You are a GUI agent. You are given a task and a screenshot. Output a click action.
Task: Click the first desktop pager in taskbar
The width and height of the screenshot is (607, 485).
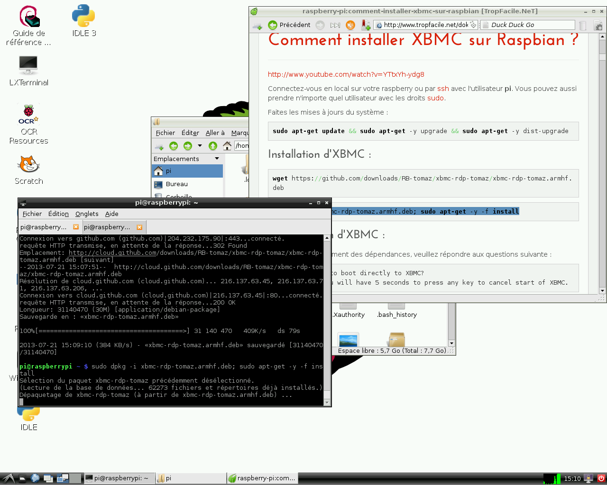pos(63,478)
